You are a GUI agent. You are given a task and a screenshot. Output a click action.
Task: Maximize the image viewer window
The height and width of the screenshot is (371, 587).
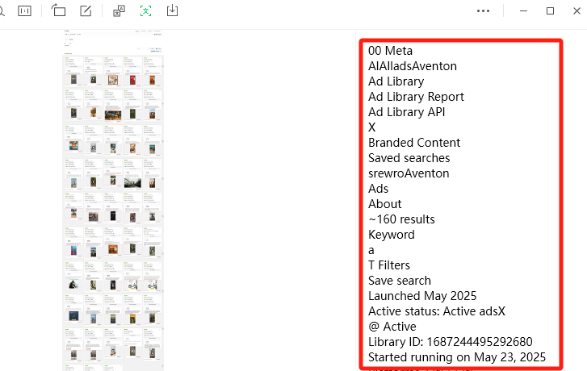tap(550, 10)
